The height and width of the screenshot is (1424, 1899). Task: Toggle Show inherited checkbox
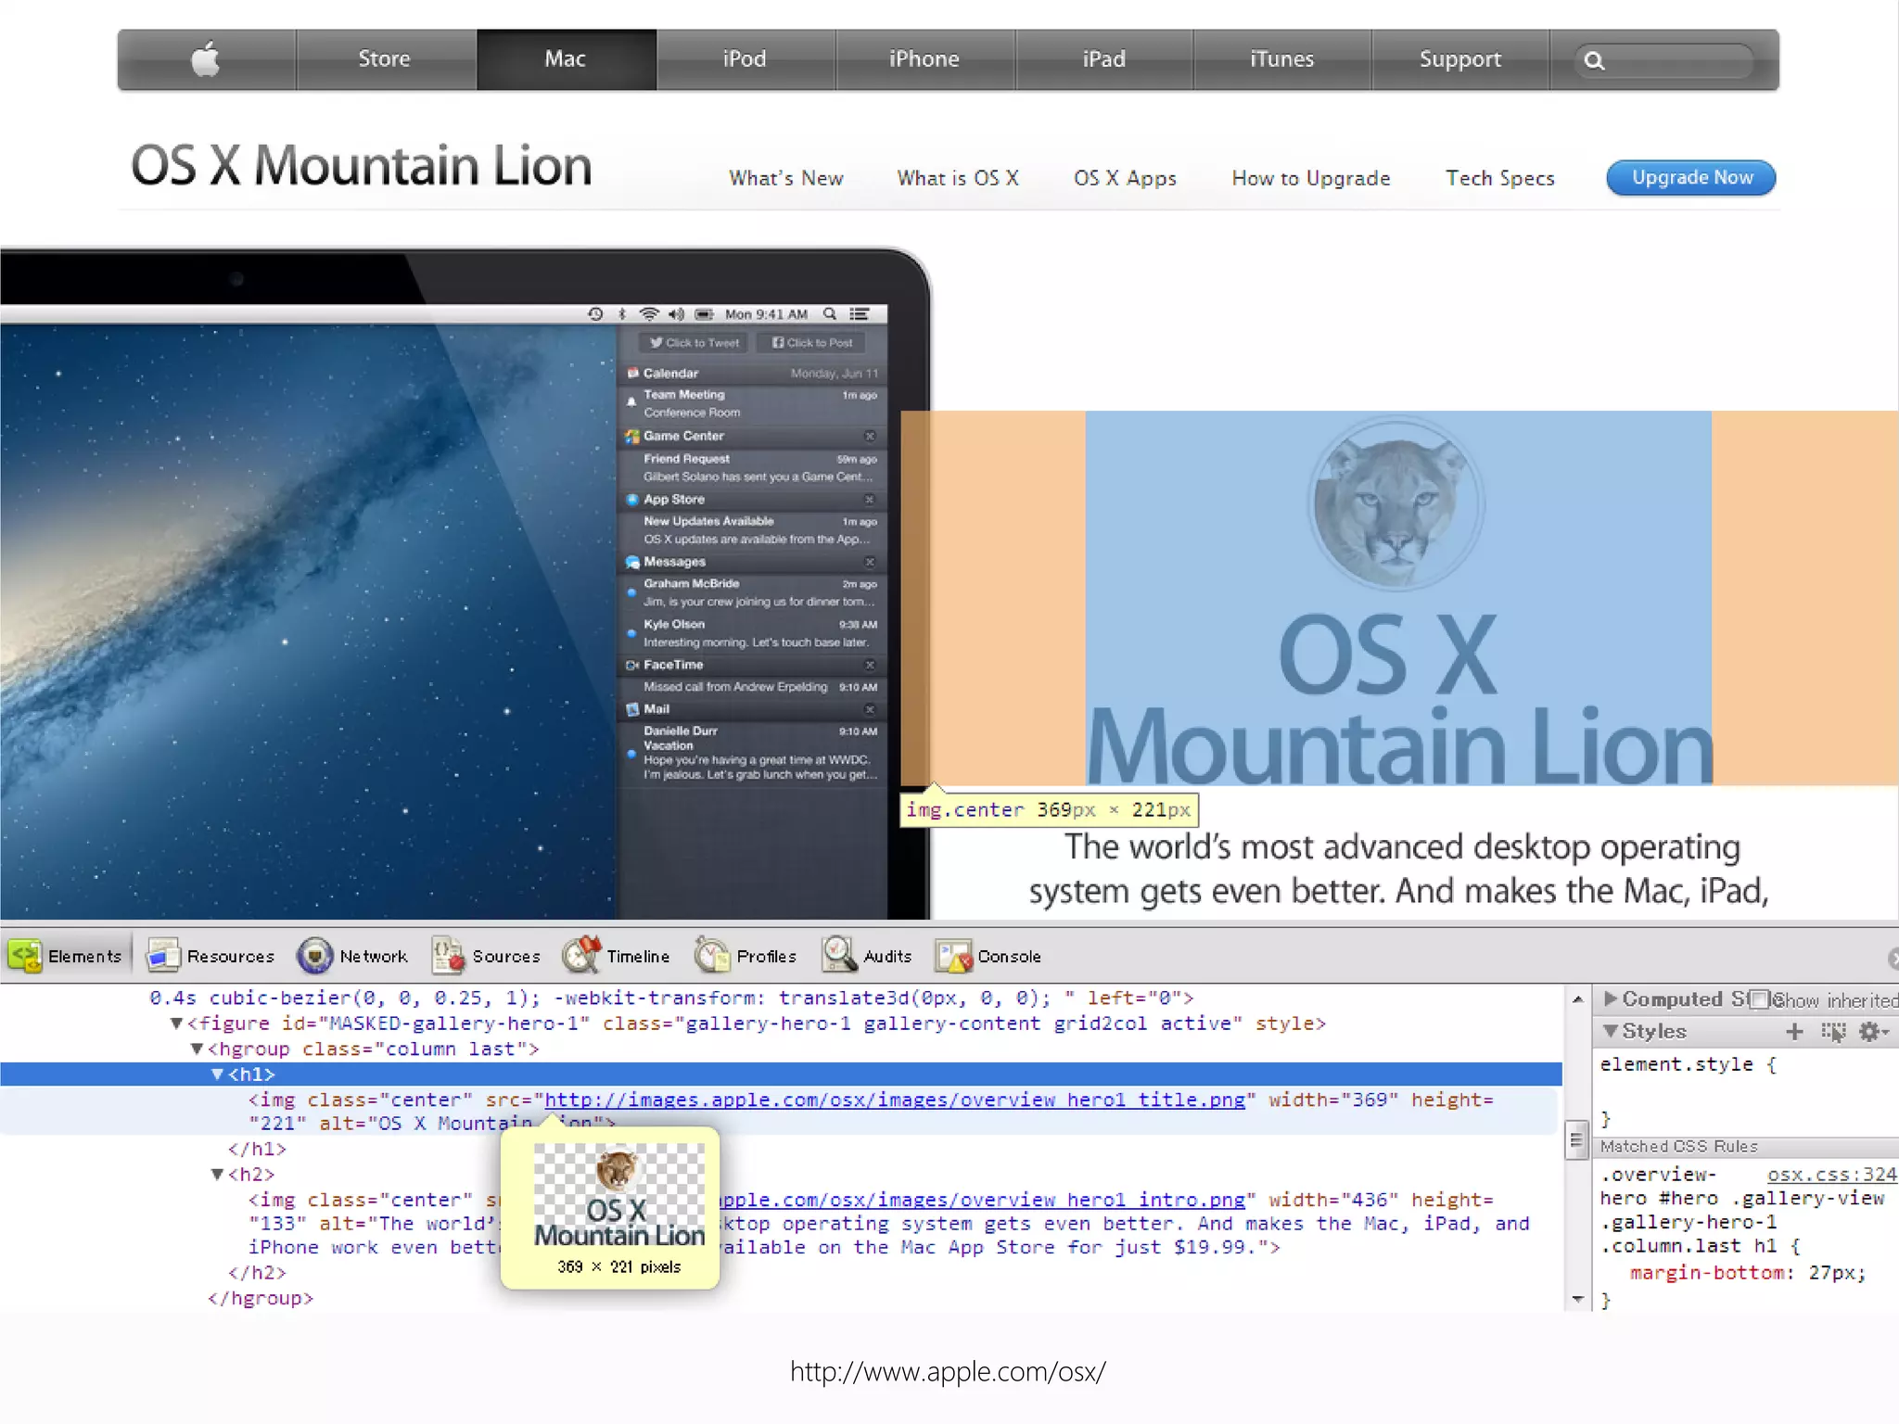point(1759,999)
